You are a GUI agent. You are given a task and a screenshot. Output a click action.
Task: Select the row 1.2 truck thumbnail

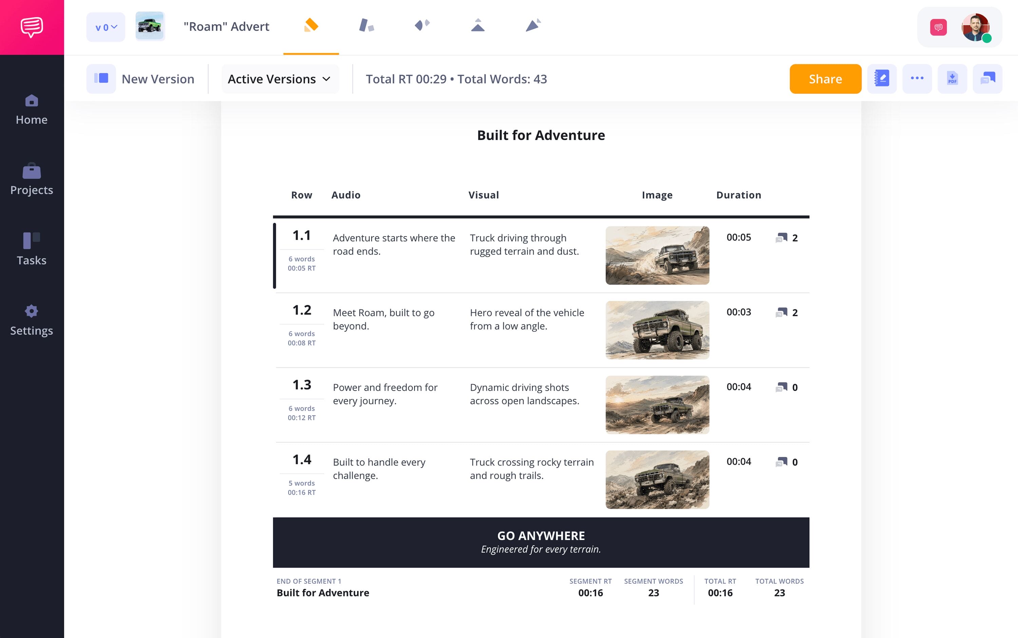click(657, 330)
